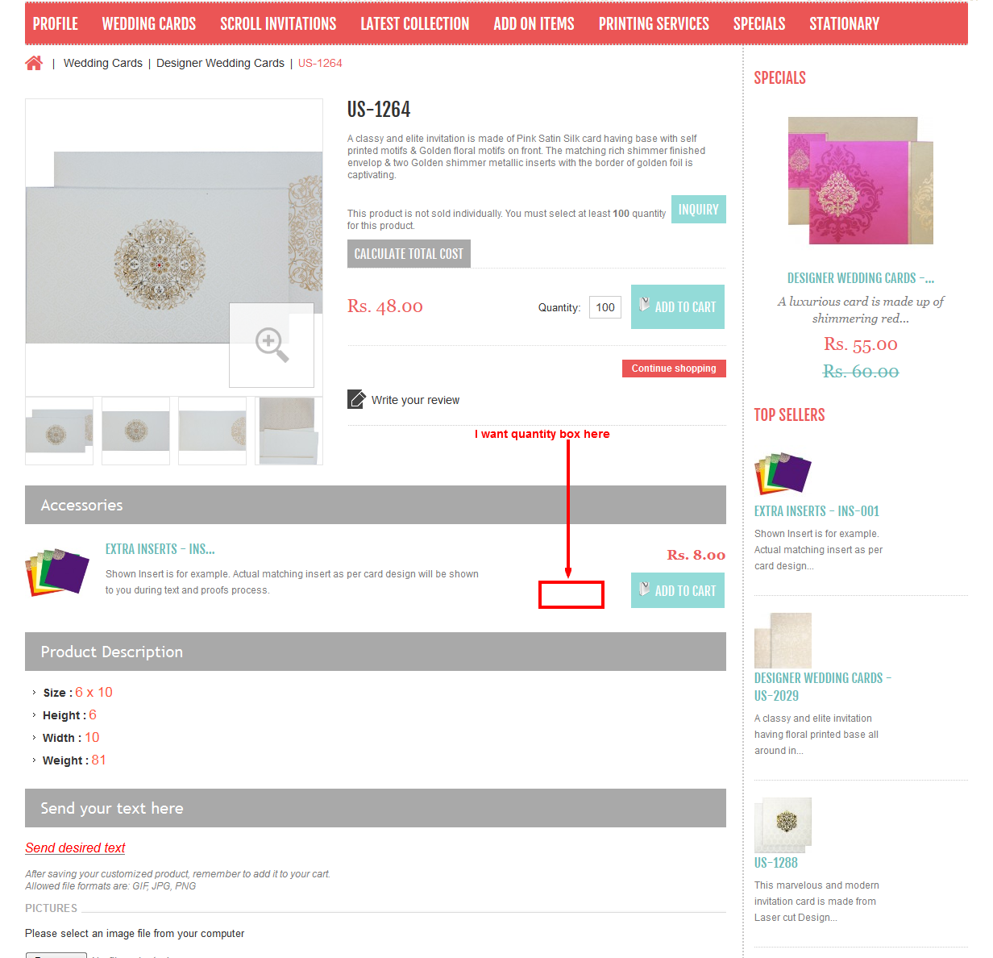Open the Scroll Invitations menu

coord(278,24)
